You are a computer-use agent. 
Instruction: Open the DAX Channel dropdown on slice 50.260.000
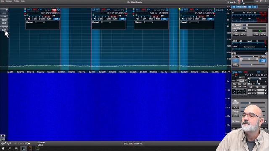point(40,22)
